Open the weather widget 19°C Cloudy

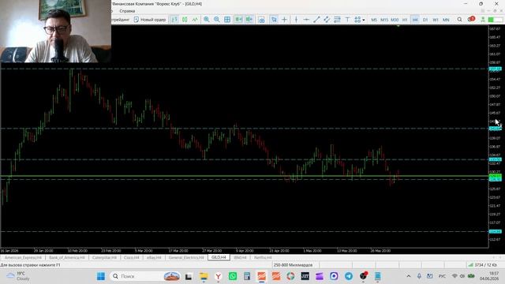[x=19, y=276]
